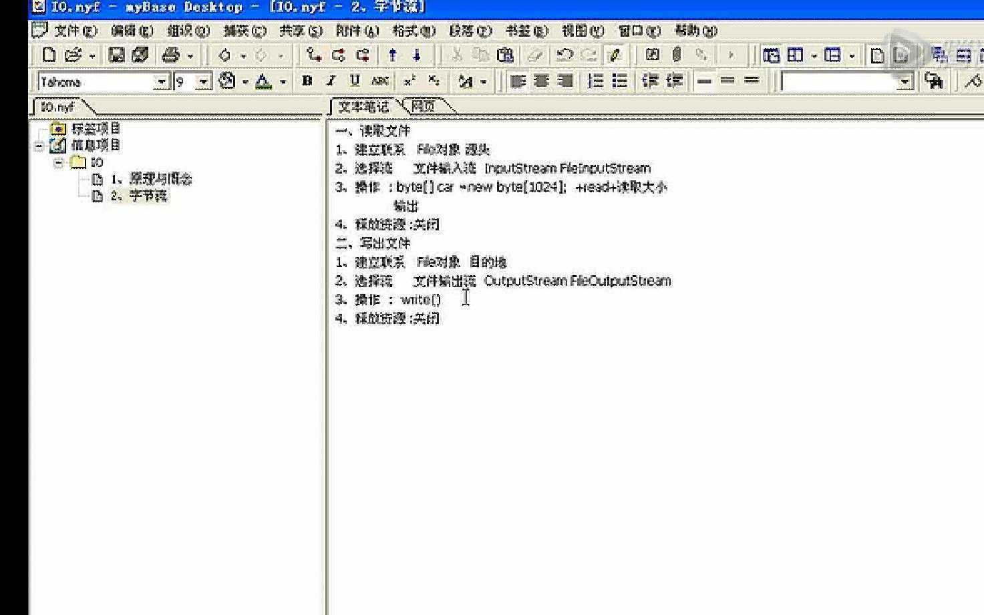This screenshot has height=615, width=984.
Task: Click the highlighted pencil edit icon
Action: click(615, 55)
